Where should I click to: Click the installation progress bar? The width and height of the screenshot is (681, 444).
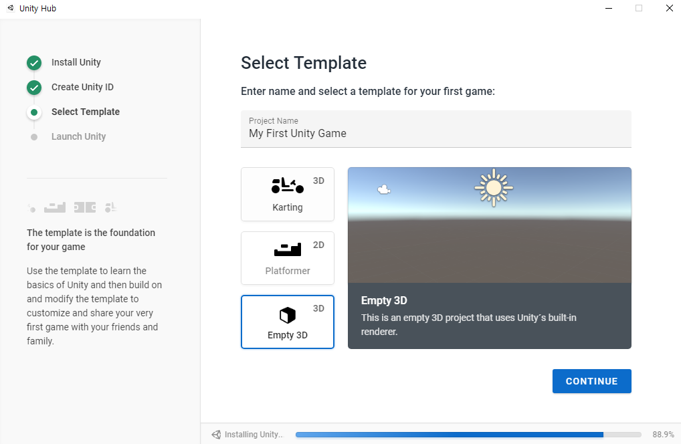(x=468, y=435)
